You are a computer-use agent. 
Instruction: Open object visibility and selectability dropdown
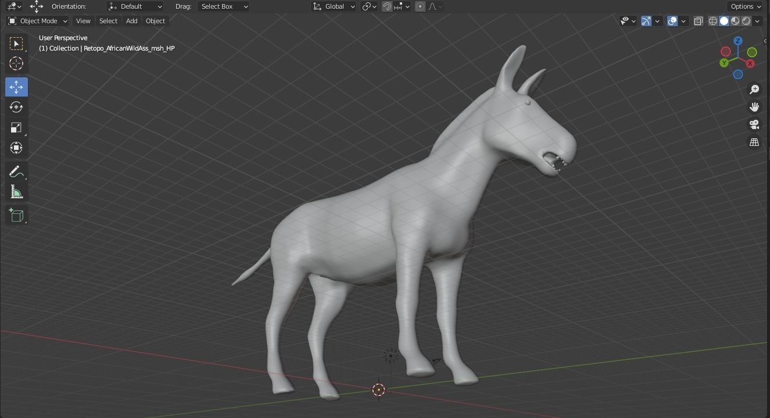pos(628,21)
